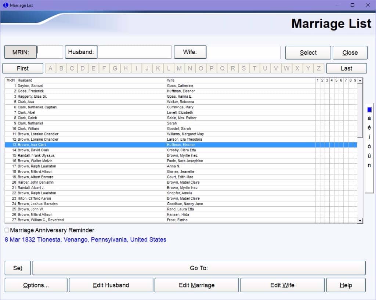This screenshot has width=376, height=300.
Task: Insert the á special character
Action: (x=369, y=118)
